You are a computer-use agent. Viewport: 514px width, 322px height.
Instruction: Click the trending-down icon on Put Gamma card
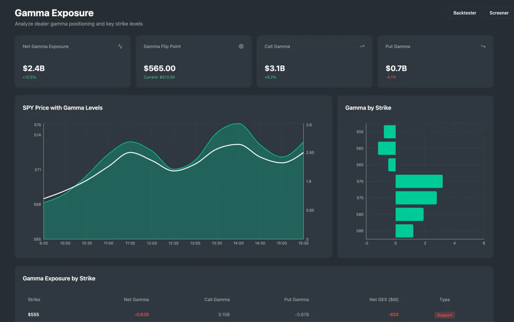click(483, 46)
